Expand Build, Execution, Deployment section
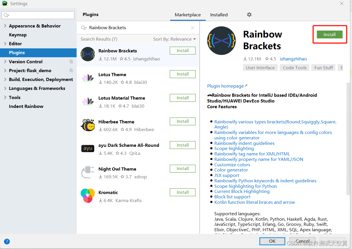352x249 pixels. coord(5,79)
